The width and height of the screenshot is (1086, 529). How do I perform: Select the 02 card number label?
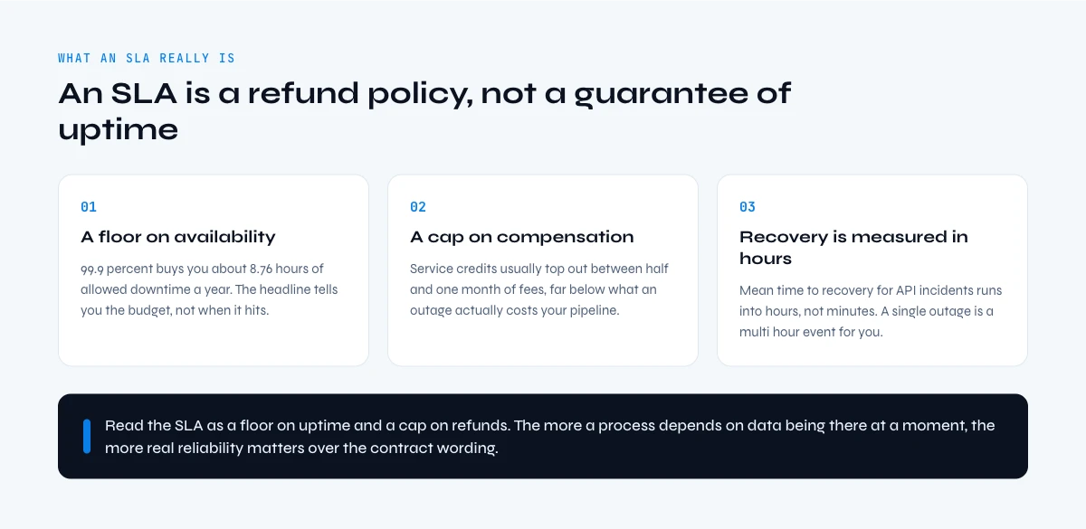click(418, 207)
